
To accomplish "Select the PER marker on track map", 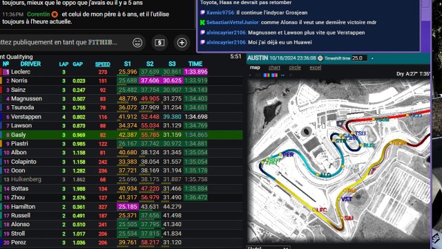I will click(287, 155).
